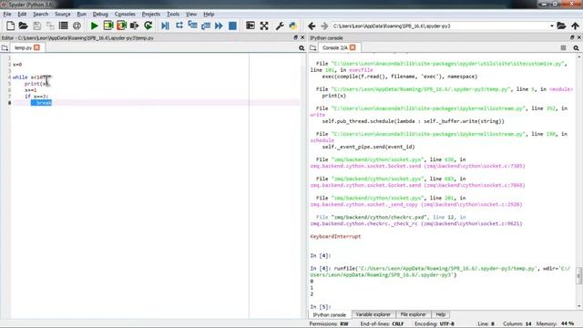The height and width of the screenshot is (328, 583).
Task: Click the Print list icon
Action: [x=64, y=26]
